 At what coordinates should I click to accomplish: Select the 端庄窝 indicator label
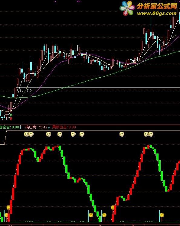[31, 127]
